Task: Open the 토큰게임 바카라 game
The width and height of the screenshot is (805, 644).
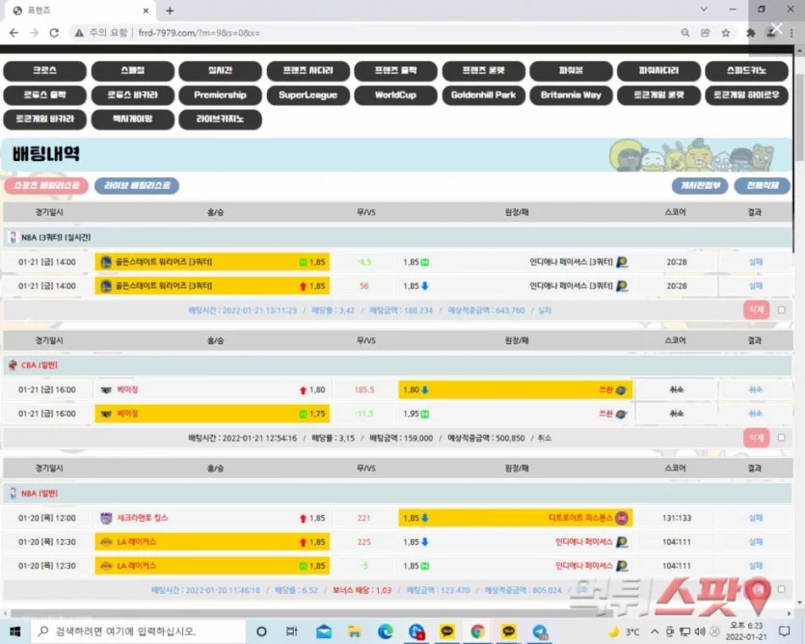Action: click(44, 120)
